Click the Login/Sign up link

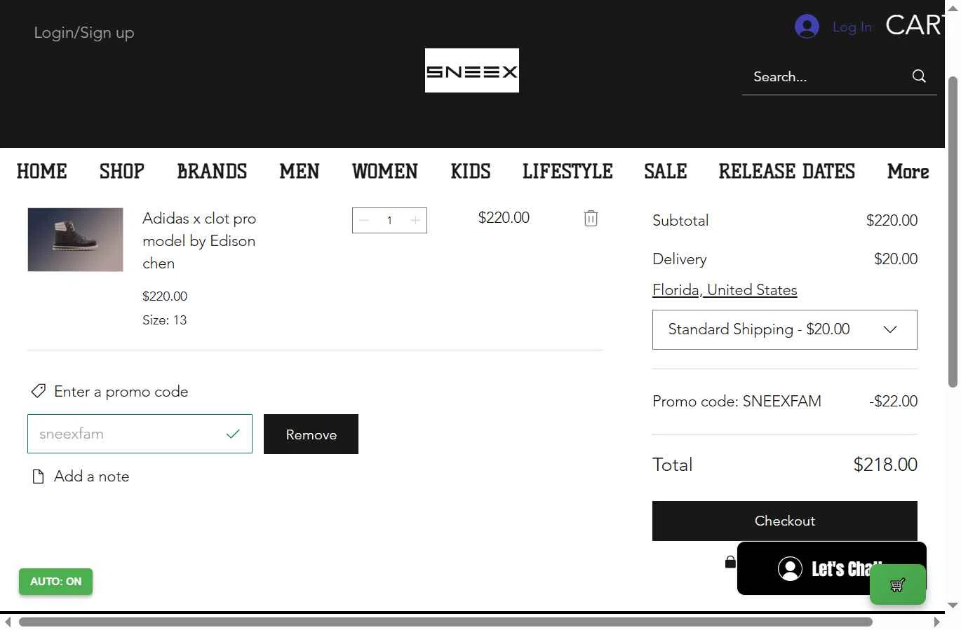click(x=84, y=33)
